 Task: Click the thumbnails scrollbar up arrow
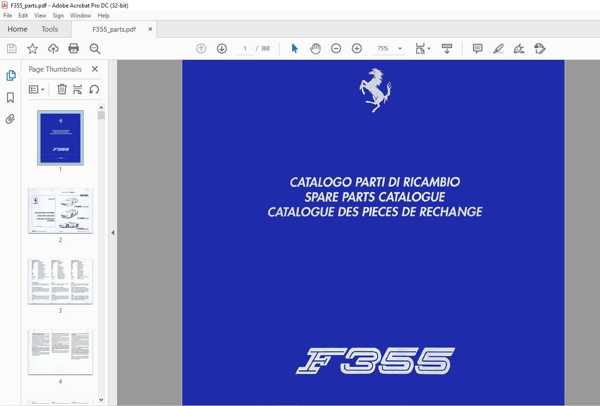(x=101, y=107)
